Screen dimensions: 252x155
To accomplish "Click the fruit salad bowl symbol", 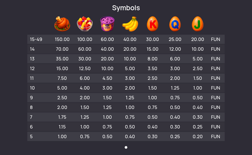I will pos(85,24).
